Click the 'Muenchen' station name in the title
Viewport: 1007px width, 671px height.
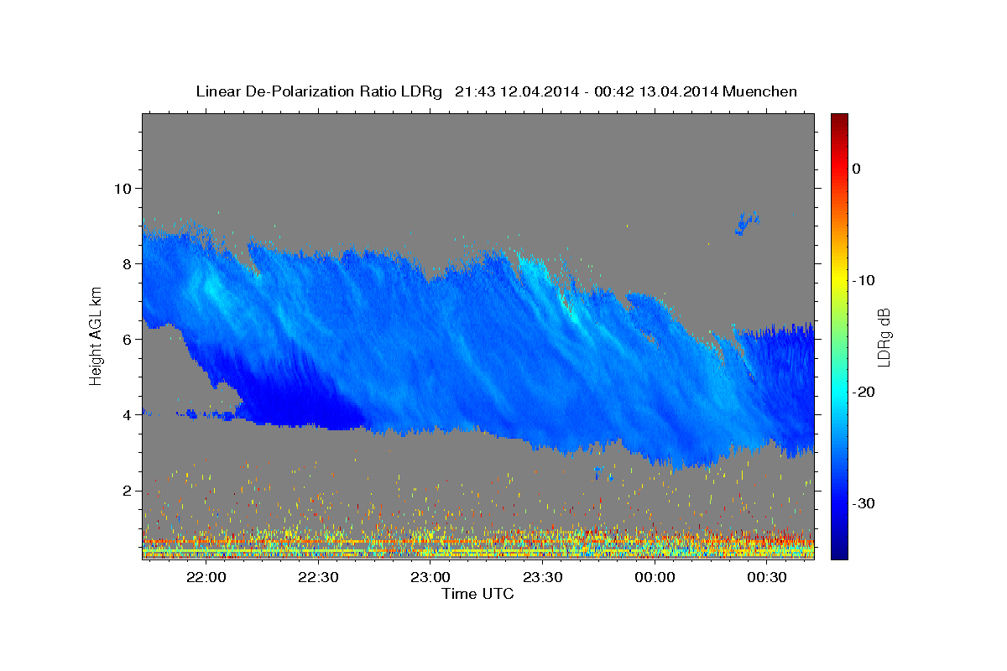coord(761,91)
